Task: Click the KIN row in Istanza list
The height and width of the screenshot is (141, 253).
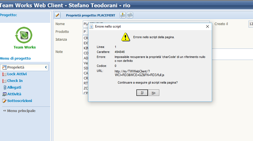Action: coord(86,48)
